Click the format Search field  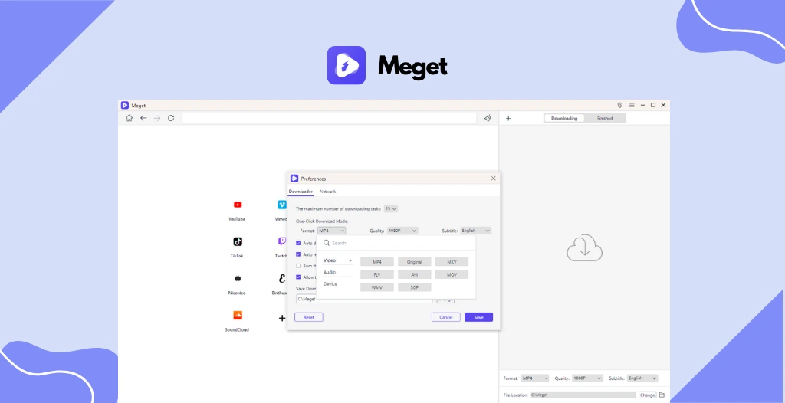(396, 243)
